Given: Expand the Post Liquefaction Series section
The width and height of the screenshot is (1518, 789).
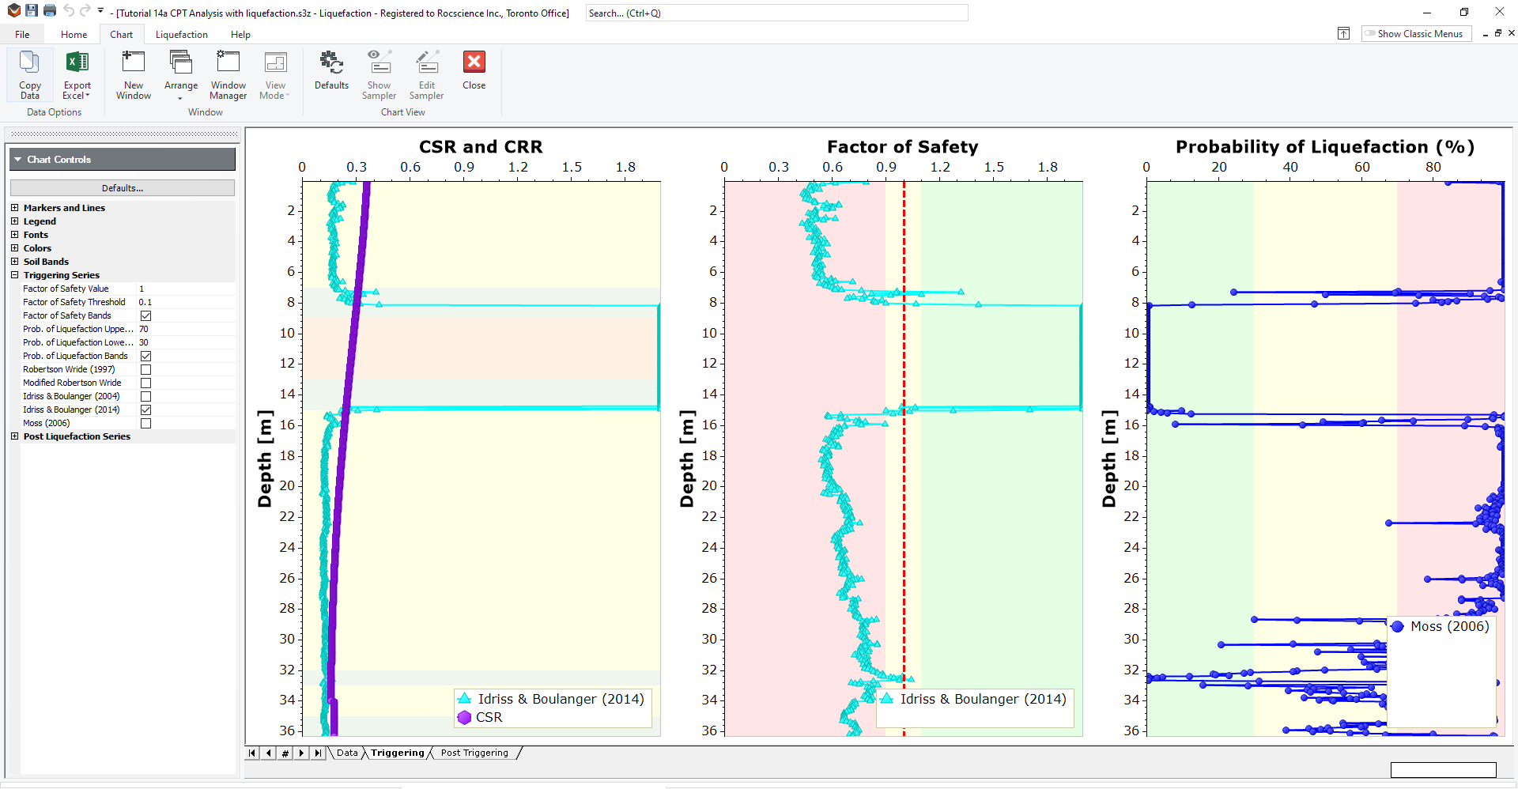Looking at the screenshot, I should pos(14,436).
